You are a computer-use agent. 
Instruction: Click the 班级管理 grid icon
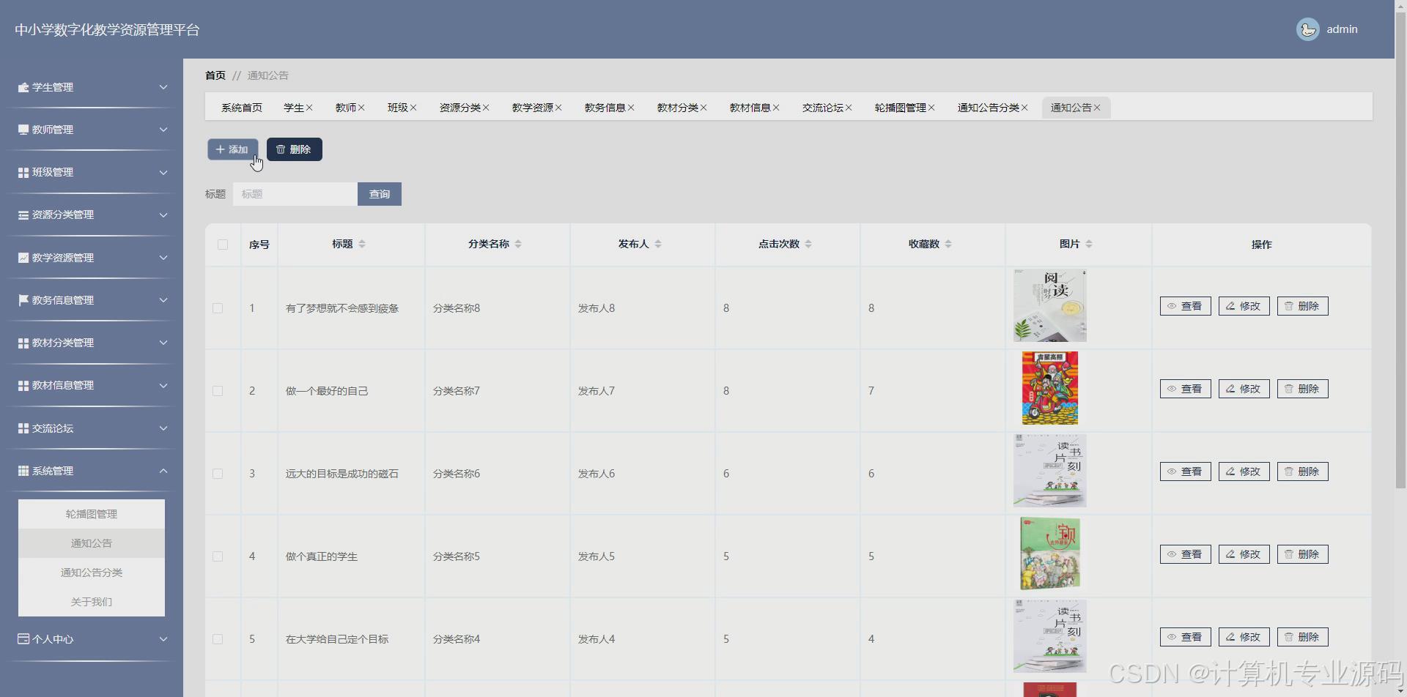pos(23,172)
